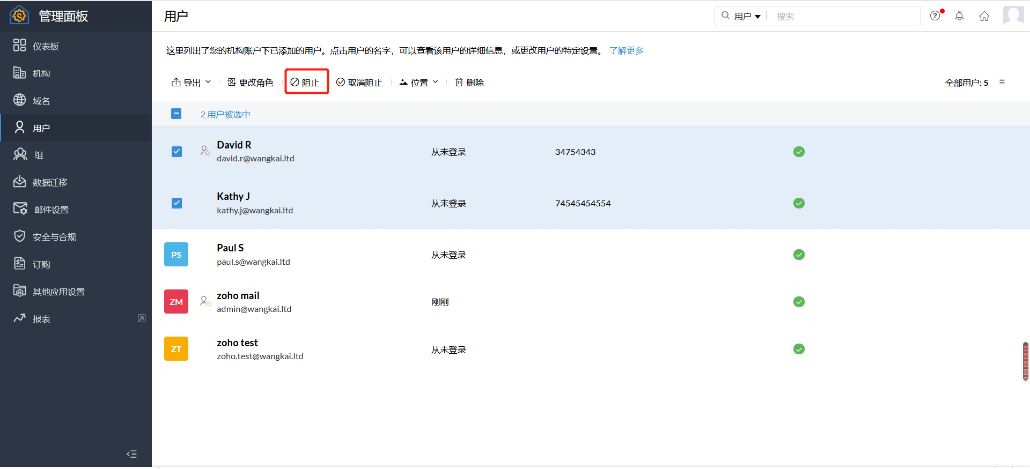Viewport: 1030px width, 469px height.
Task: Click the home icon in header
Action: click(x=984, y=16)
